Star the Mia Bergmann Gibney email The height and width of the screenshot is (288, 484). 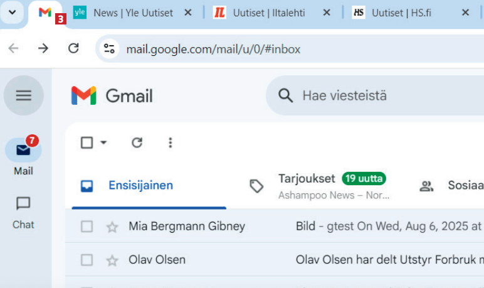point(112,227)
